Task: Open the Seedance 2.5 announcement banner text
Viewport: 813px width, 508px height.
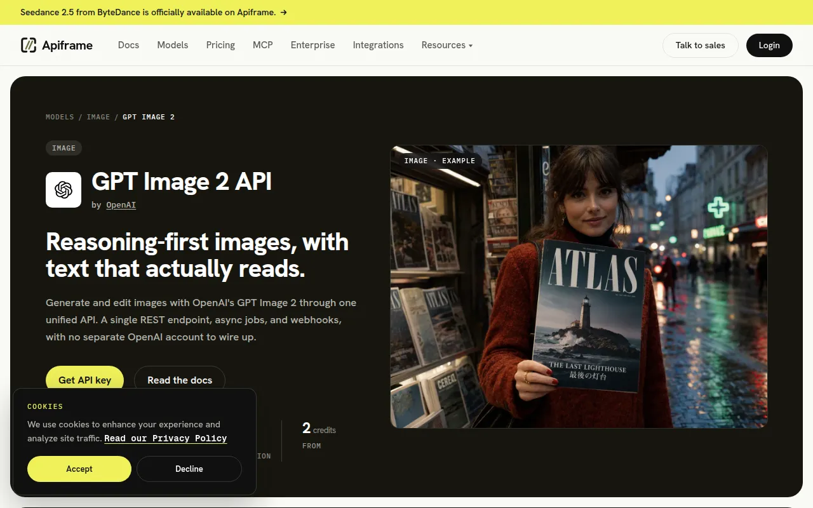Action: point(148,12)
